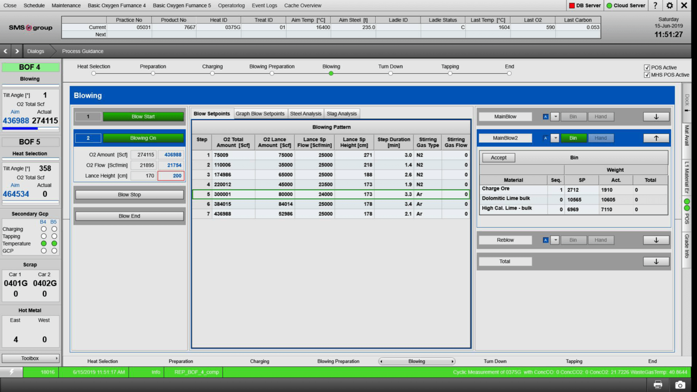Click the Blow Start button
Image resolution: width=697 pixels, height=392 pixels.
[x=143, y=117]
